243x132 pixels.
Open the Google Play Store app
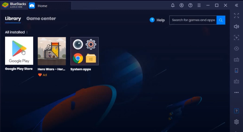(x=19, y=51)
